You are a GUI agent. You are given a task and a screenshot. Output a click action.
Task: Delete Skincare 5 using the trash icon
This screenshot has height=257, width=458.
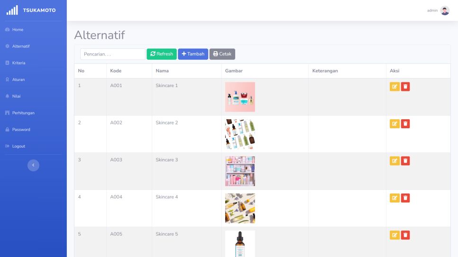[405, 235]
